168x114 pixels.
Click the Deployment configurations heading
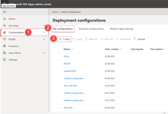click(79, 20)
